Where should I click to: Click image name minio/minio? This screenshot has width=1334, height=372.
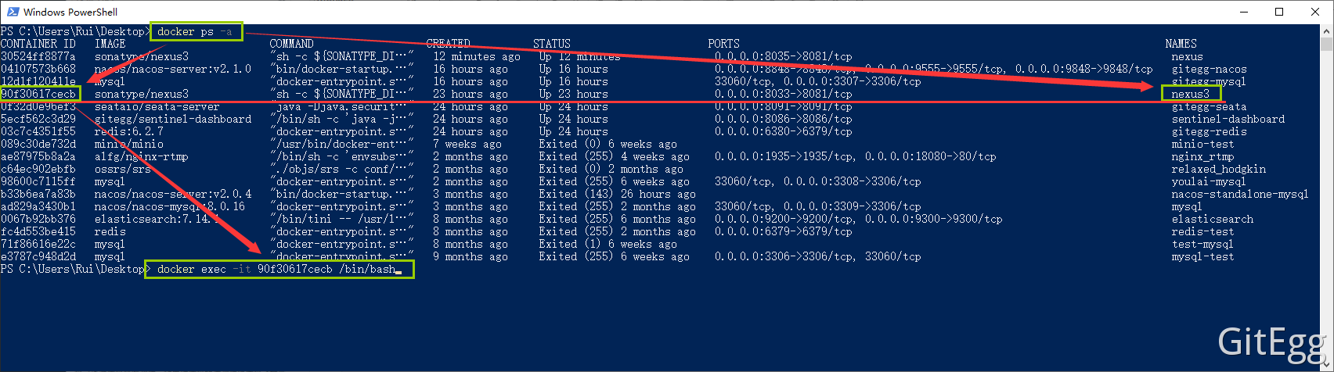tap(129, 144)
